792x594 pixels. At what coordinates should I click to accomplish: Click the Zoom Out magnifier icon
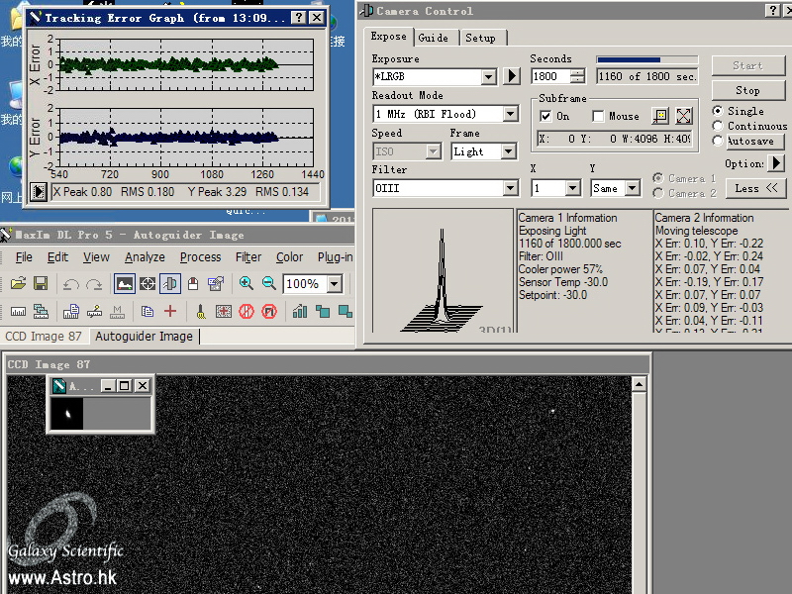point(268,284)
